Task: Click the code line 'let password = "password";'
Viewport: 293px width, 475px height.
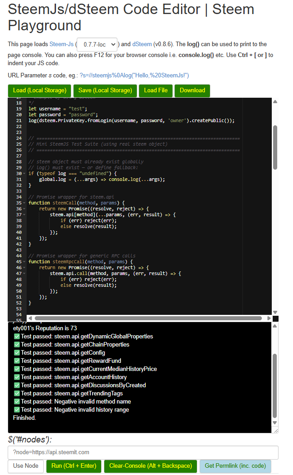Action: tap(63, 115)
